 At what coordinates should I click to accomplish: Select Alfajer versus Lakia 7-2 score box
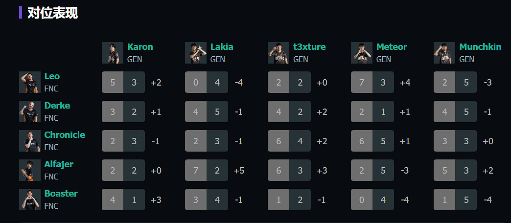207,170
